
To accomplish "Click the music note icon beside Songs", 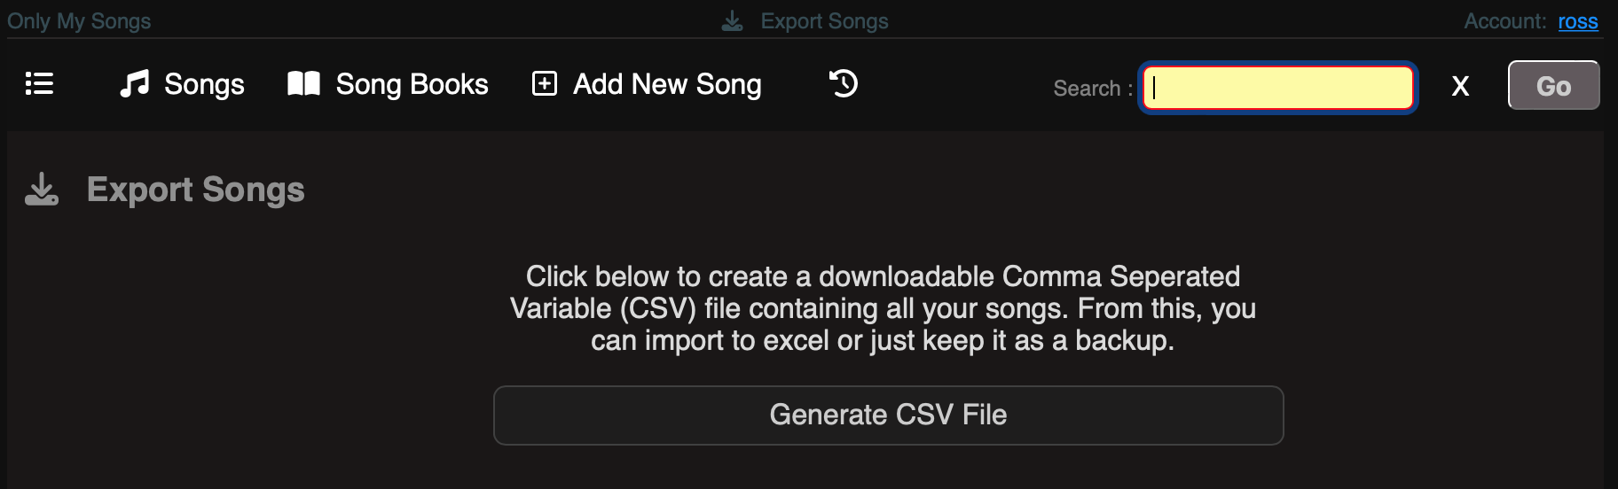I will coord(135,84).
